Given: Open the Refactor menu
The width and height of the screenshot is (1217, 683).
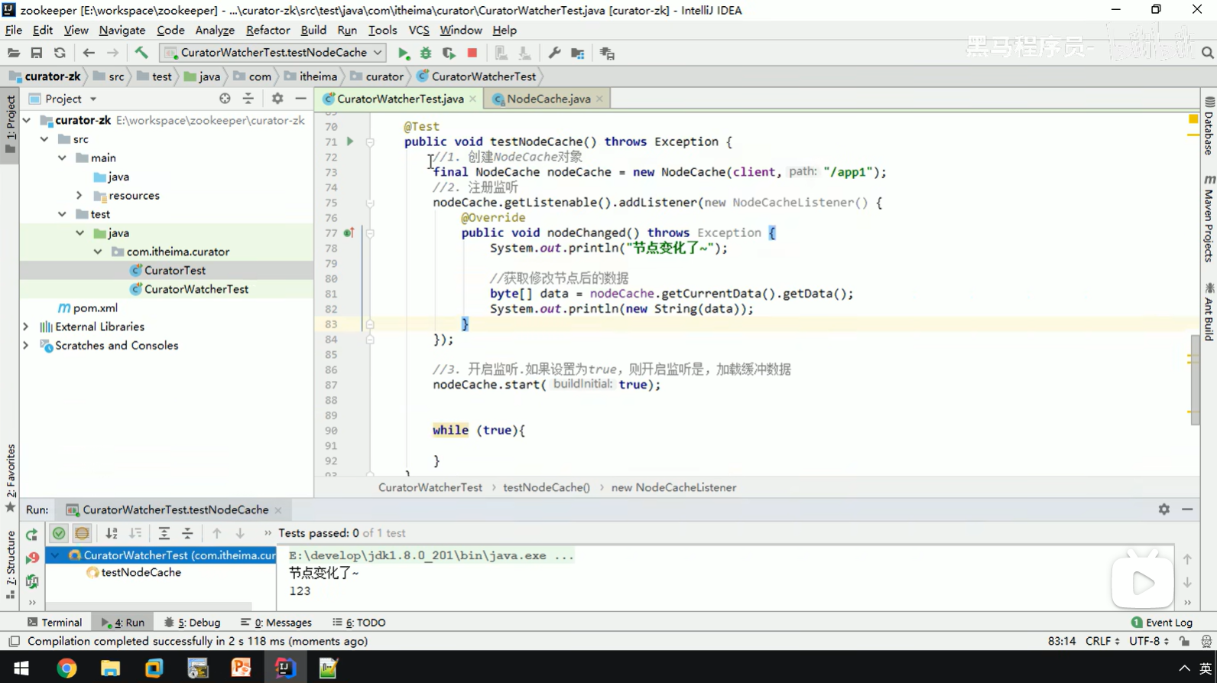Looking at the screenshot, I should [268, 30].
